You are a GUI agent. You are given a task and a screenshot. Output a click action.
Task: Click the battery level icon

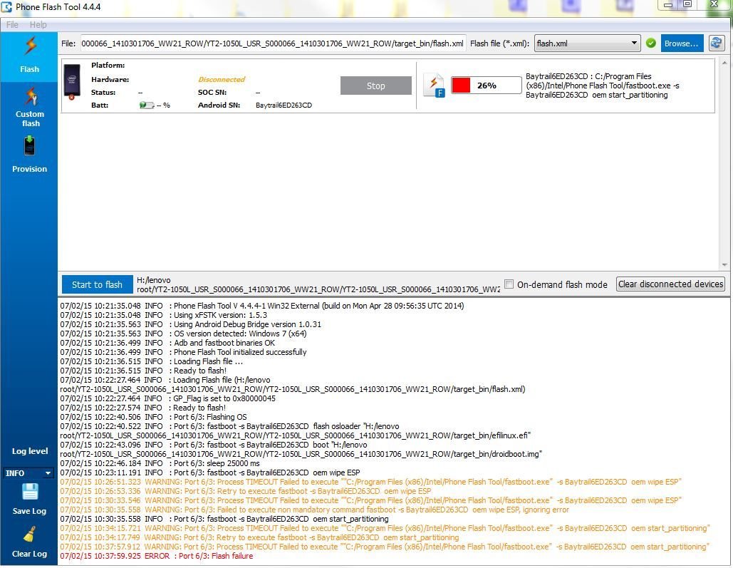point(147,105)
